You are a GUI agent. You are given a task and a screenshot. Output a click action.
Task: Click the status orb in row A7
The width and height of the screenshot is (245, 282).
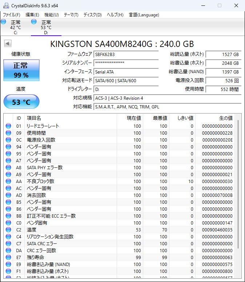[8, 160]
